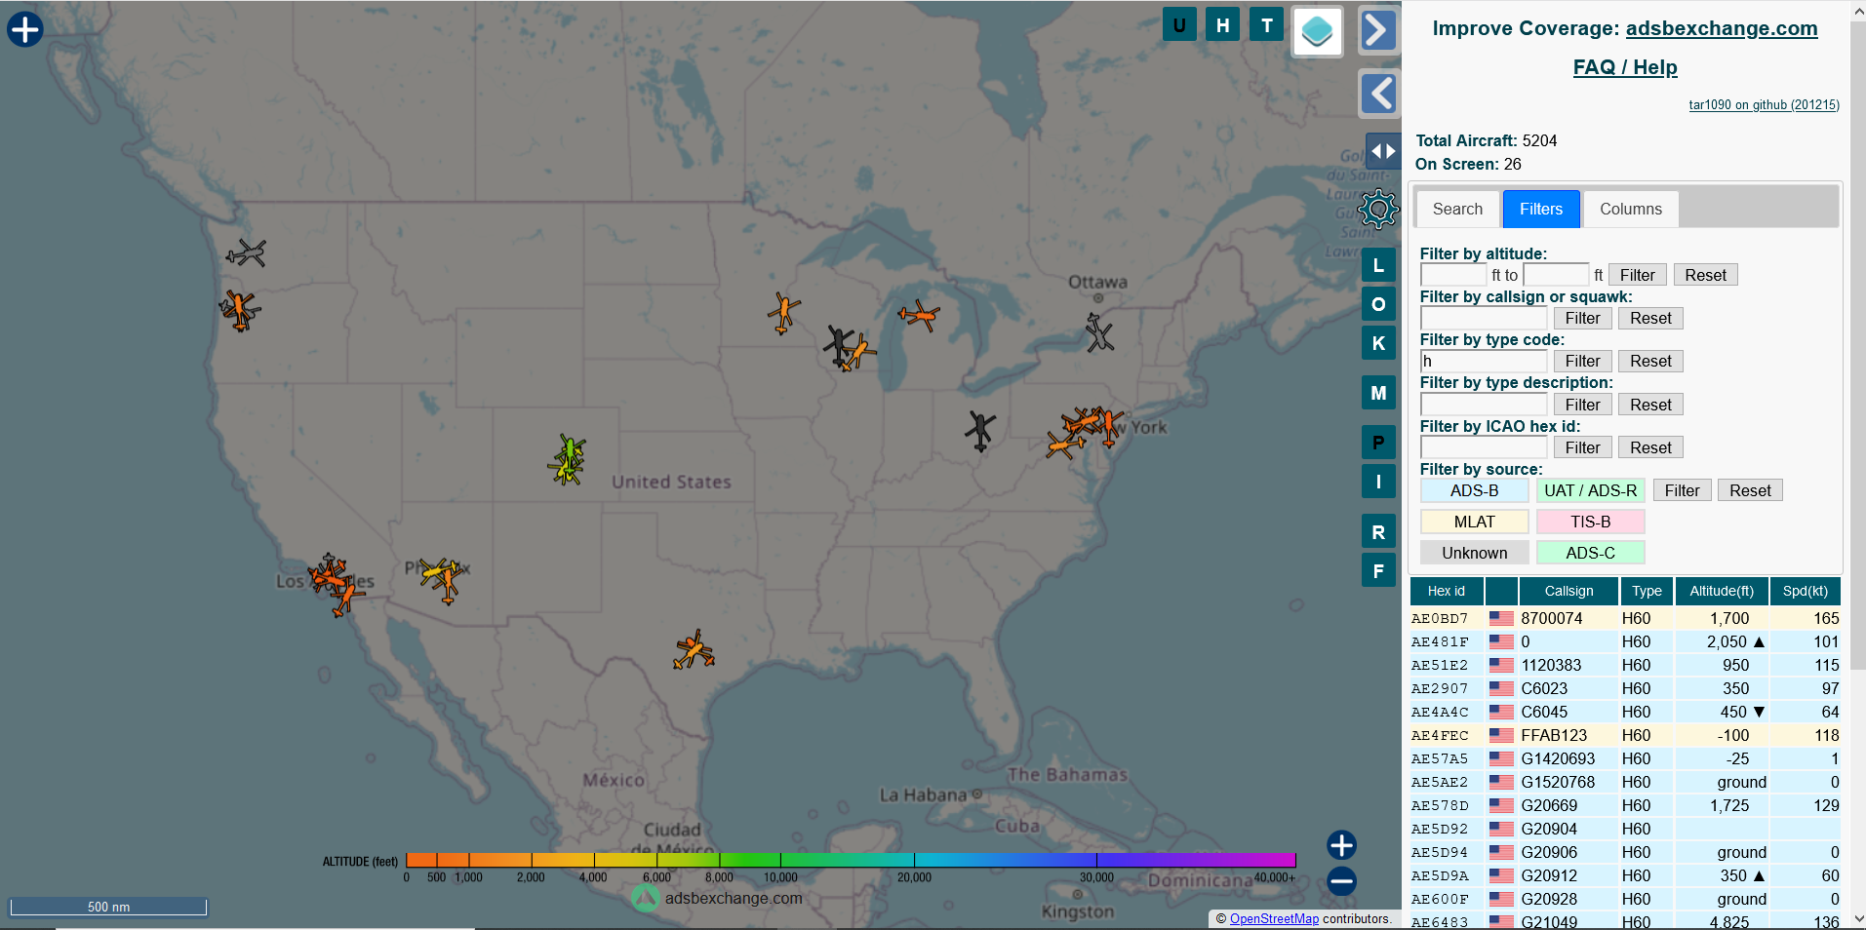Image resolution: width=1866 pixels, height=930 pixels.
Task: Select the grey helicopter near Seattle
Action: [x=247, y=253]
